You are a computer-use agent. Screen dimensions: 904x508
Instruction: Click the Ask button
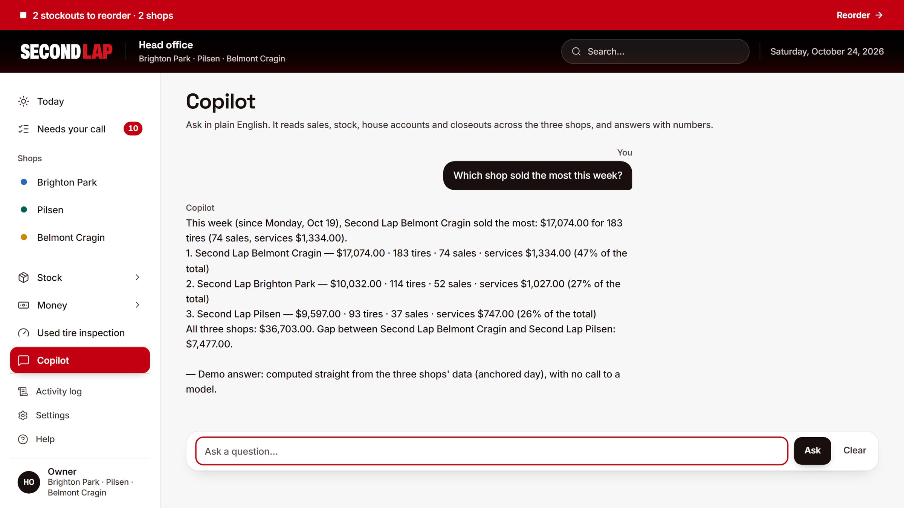point(812,450)
